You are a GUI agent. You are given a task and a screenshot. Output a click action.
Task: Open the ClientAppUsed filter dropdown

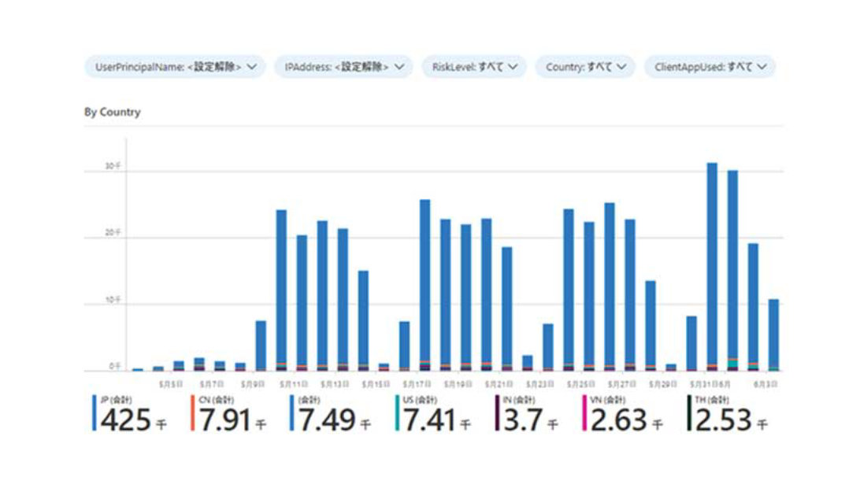coord(707,67)
